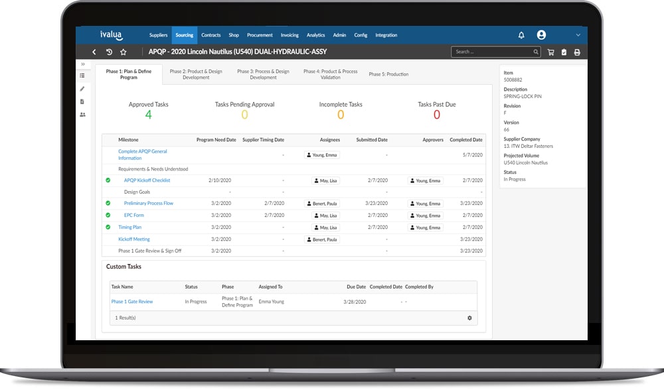Click the search magnifier icon
This screenshot has height=390, width=664.
tap(536, 52)
